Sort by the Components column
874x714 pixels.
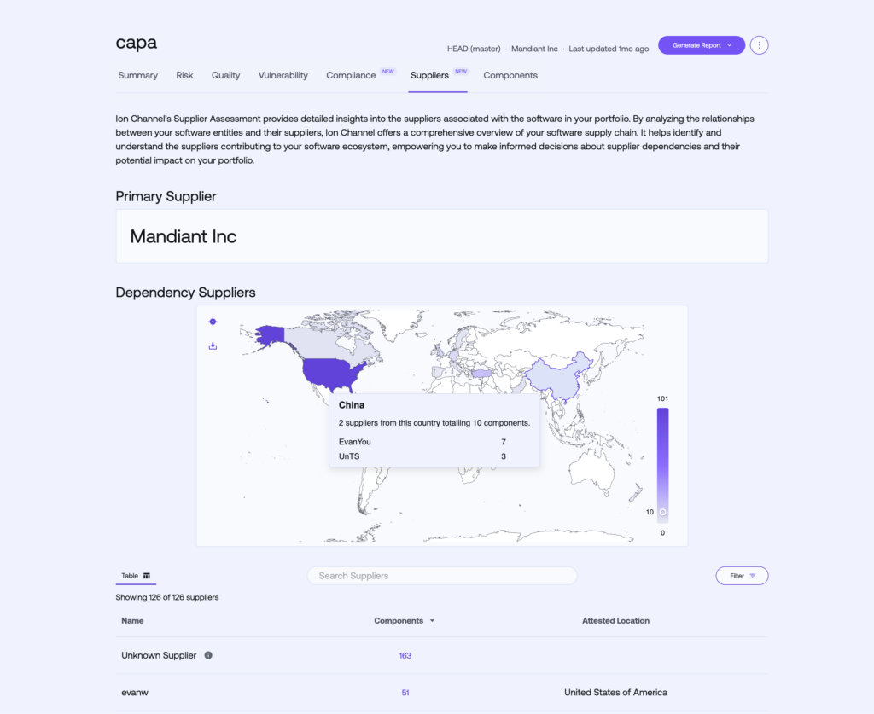tap(405, 621)
